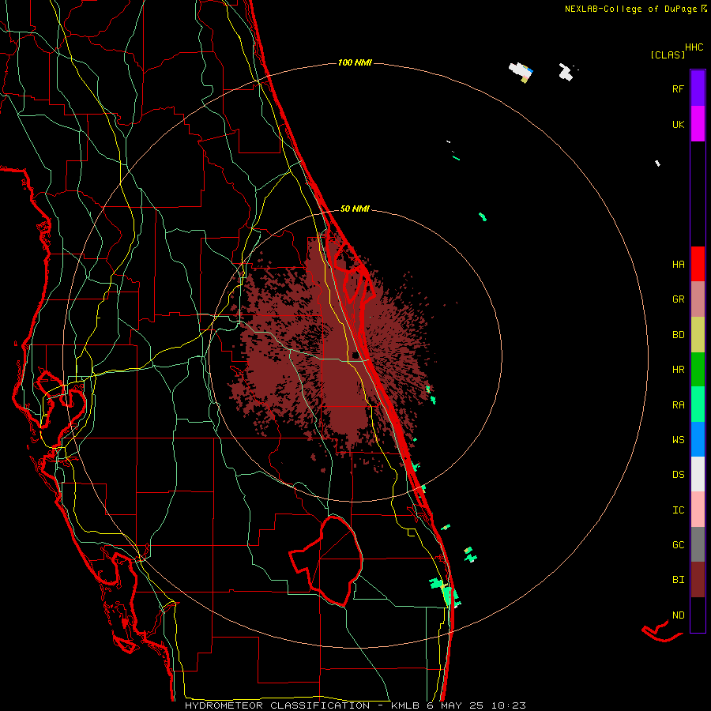
Task: Click the WS blue legend swatch
Action: (698, 439)
